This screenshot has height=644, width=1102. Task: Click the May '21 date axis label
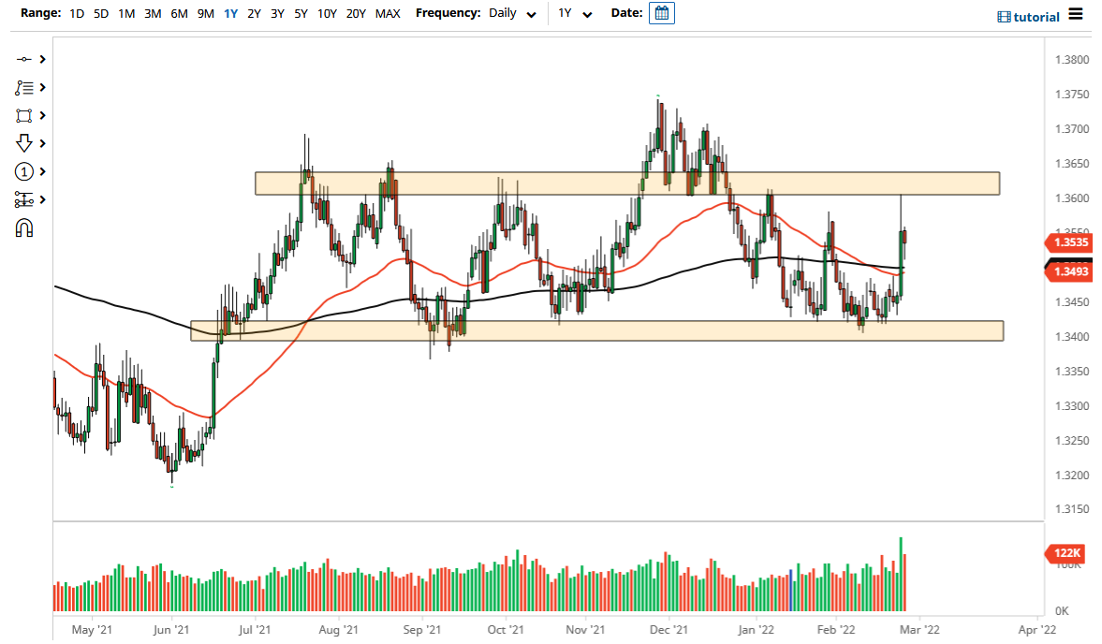(92, 629)
